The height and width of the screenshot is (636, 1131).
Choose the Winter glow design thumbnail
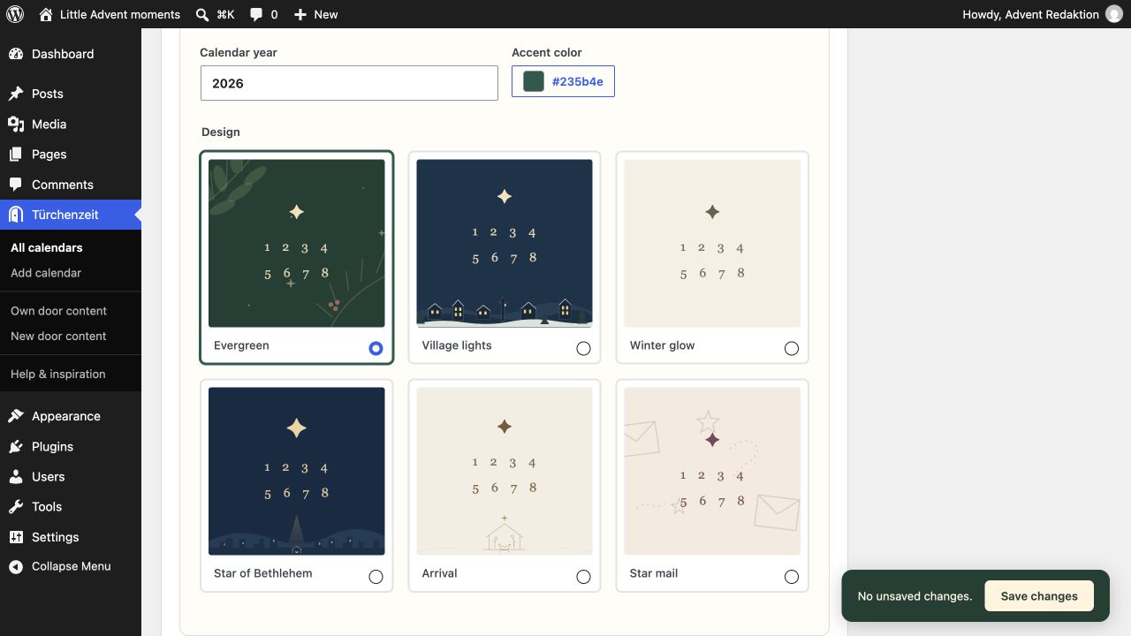click(x=712, y=244)
